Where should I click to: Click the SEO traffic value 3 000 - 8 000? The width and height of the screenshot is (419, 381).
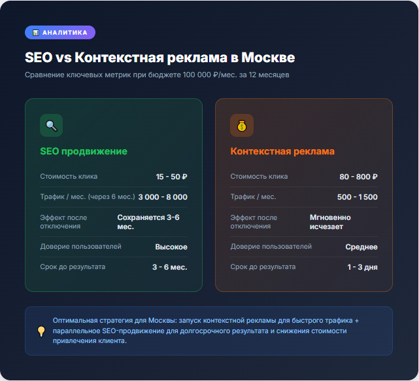click(x=163, y=197)
